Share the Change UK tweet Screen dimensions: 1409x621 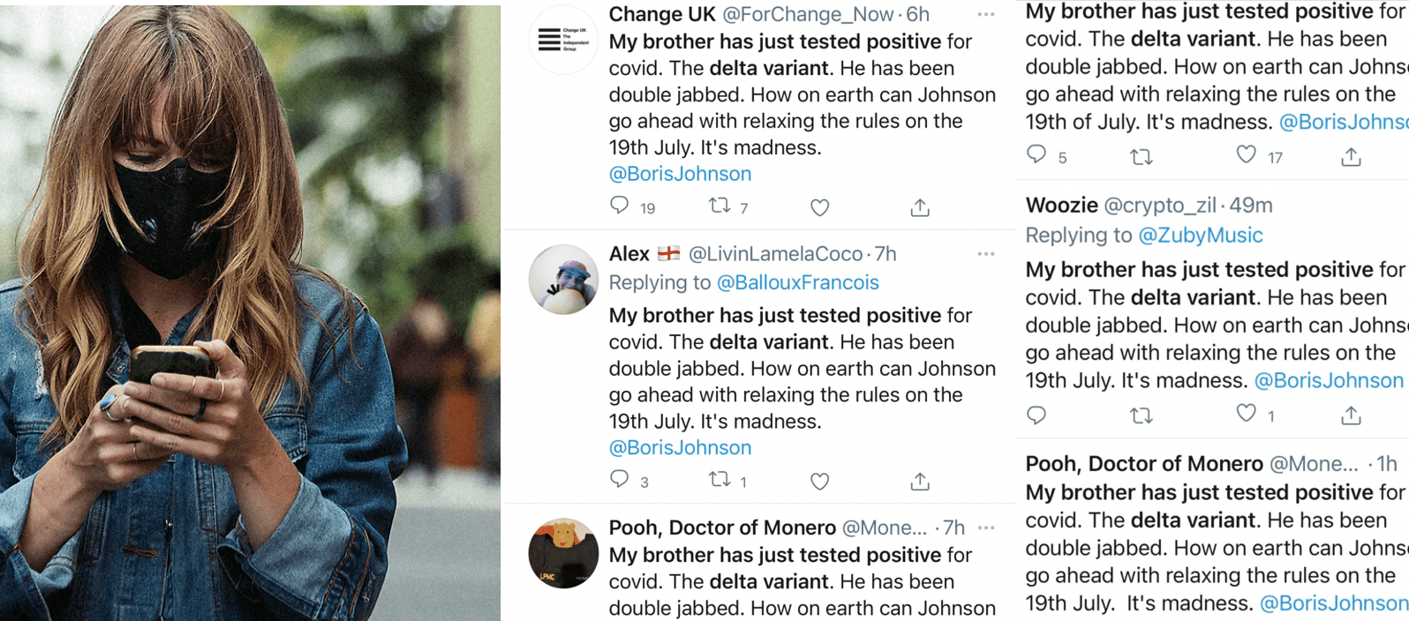pos(920,207)
